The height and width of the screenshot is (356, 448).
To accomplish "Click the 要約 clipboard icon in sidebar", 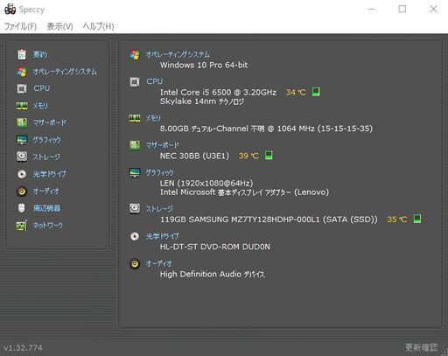I will pyautogui.click(x=22, y=54).
